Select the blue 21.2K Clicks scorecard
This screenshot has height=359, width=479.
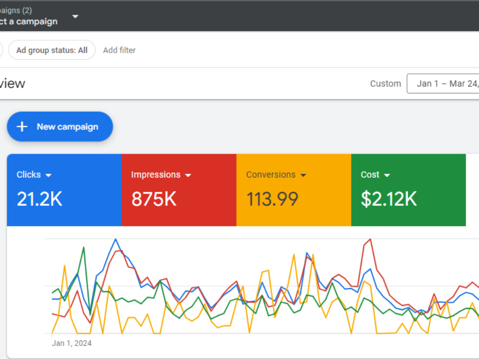pyautogui.click(x=64, y=190)
